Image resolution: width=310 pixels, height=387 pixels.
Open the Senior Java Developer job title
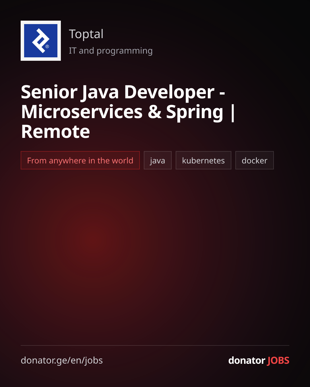[x=128, y=112]
